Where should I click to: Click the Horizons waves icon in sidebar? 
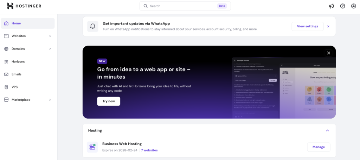[6, 62]
